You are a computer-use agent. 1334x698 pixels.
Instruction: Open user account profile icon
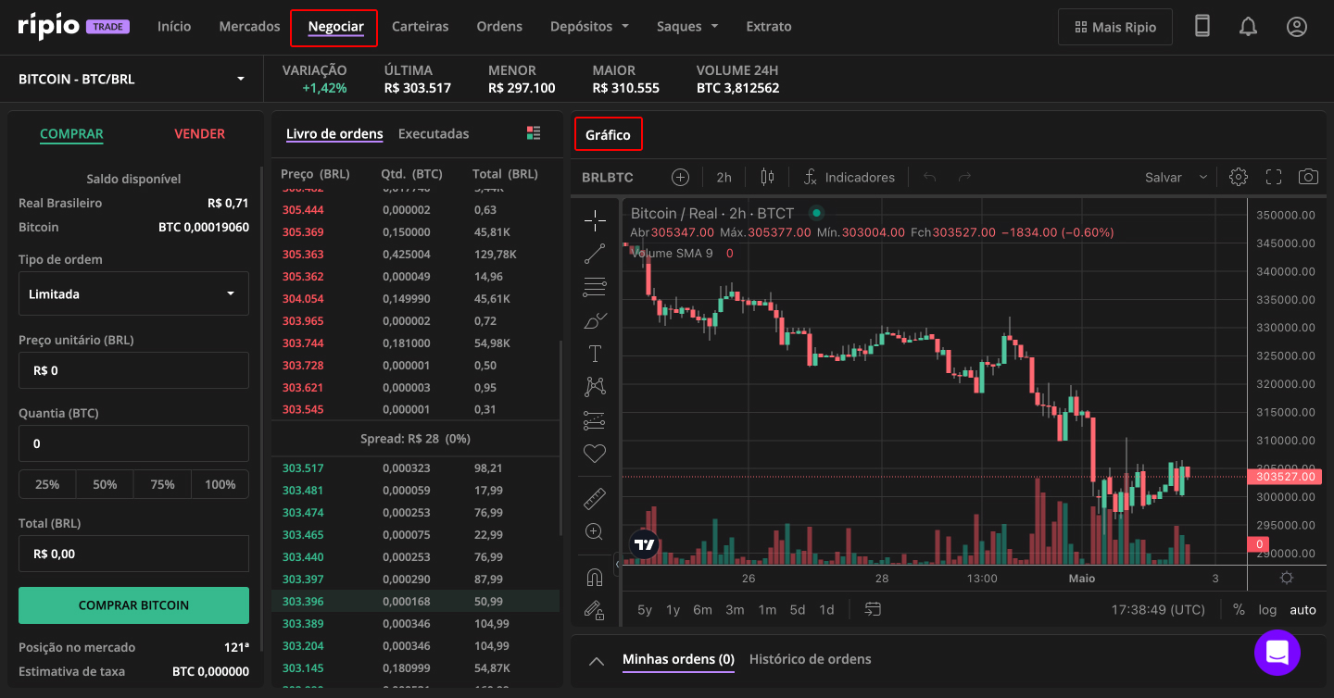tap(1297, 27)
